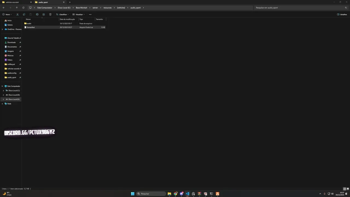Open the terminal icon on the taskbar
The height and width of the screenshot is (197, 350).
point(211,194)
